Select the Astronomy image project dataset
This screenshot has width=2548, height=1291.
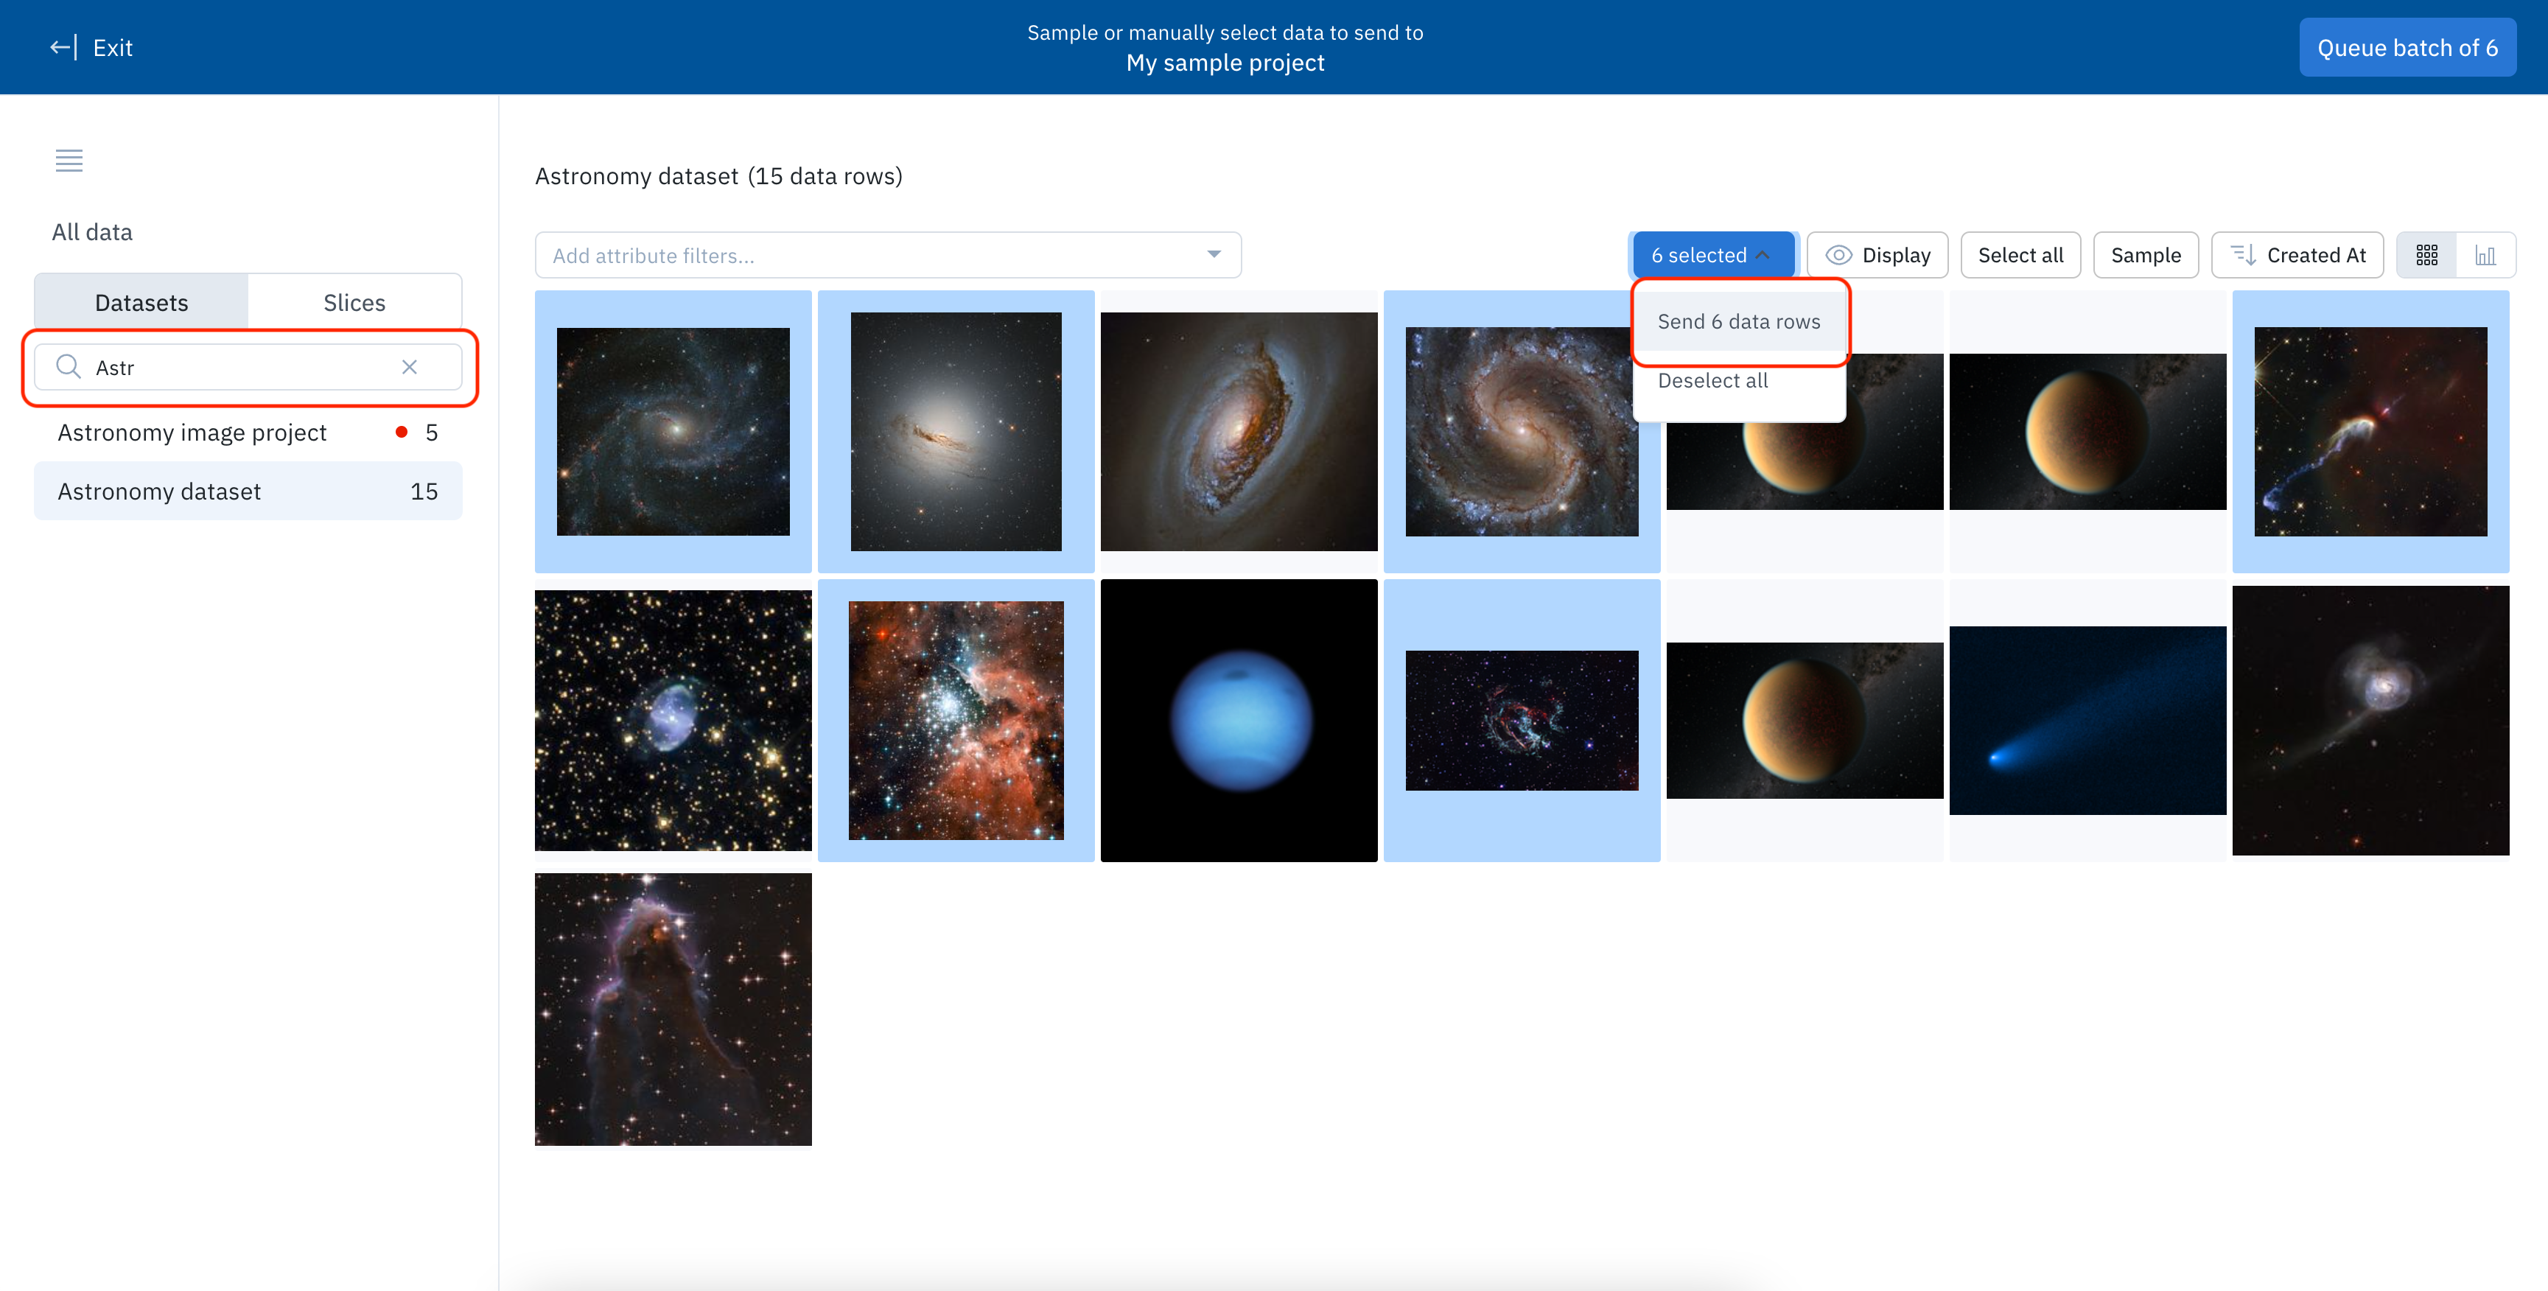[x=192, y=433]
